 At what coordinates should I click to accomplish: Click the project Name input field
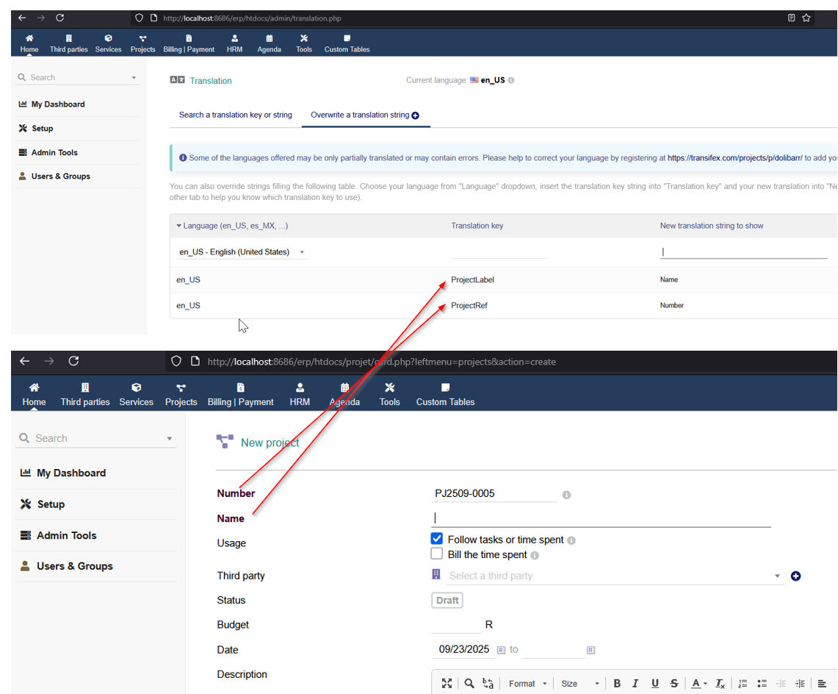coord(601,518)
